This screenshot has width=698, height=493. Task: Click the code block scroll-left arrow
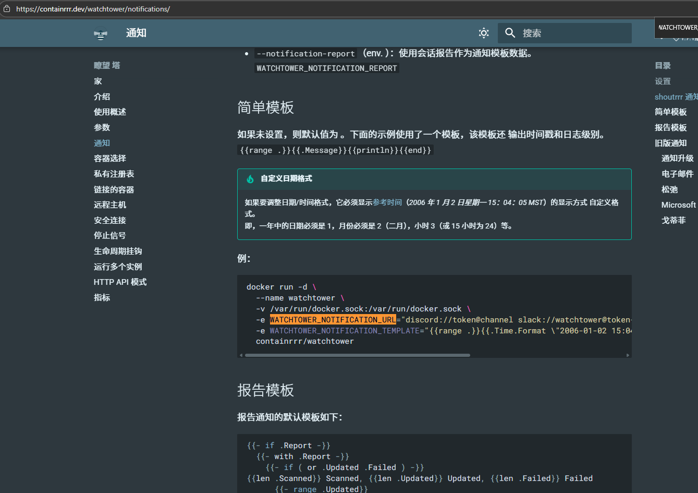pos(241,355)
